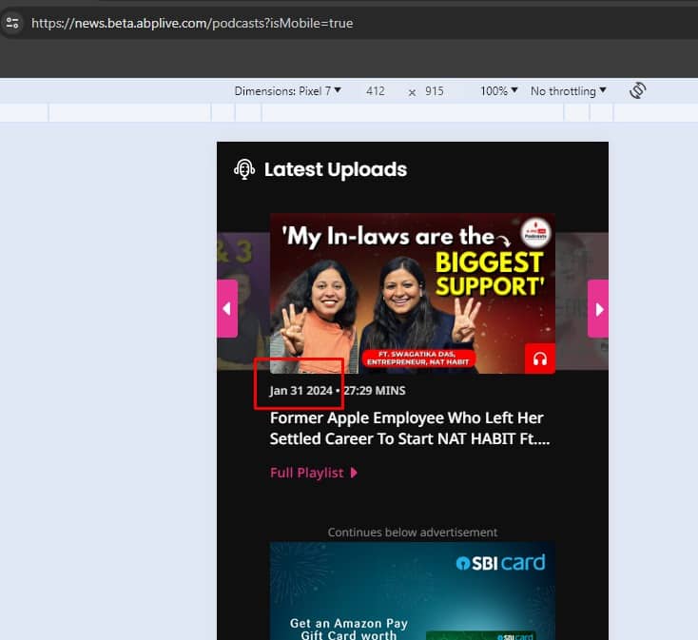This screenshot has height=640, width=698.
Task: Click the URL in the address bar
Action: pyautogui.click(x=192, y=23)
